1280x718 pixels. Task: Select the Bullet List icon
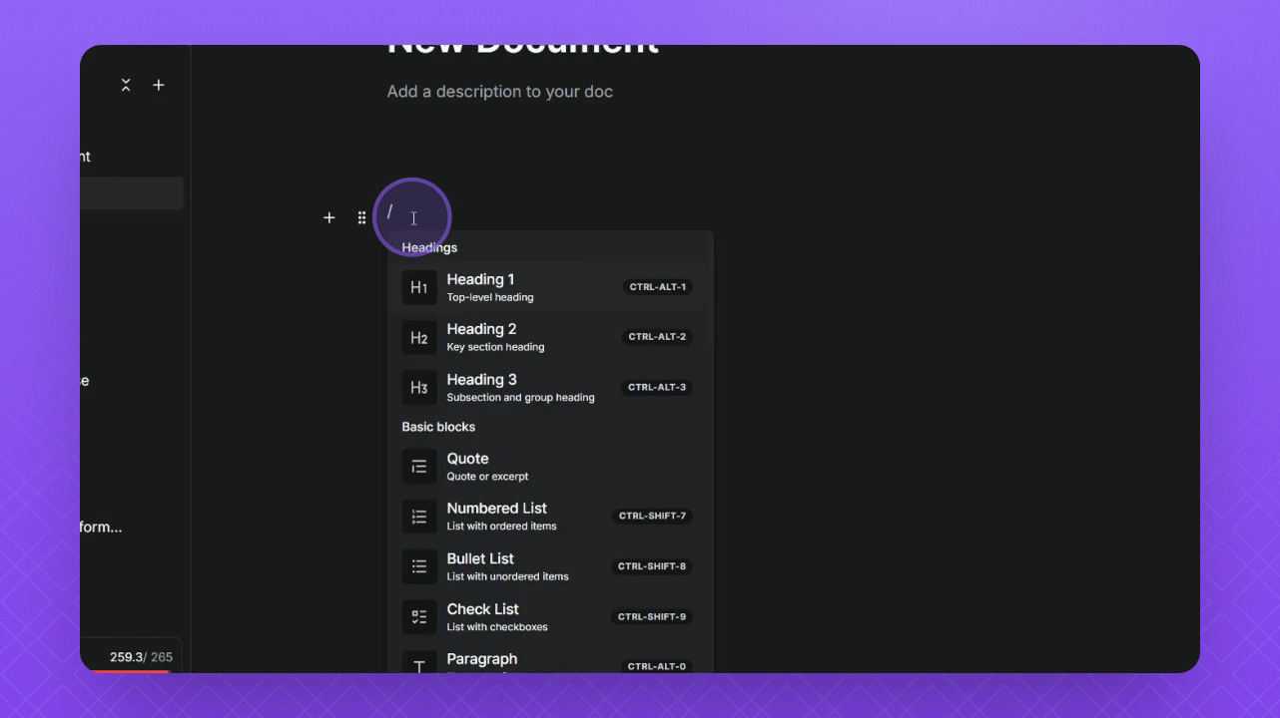point(419,566)
